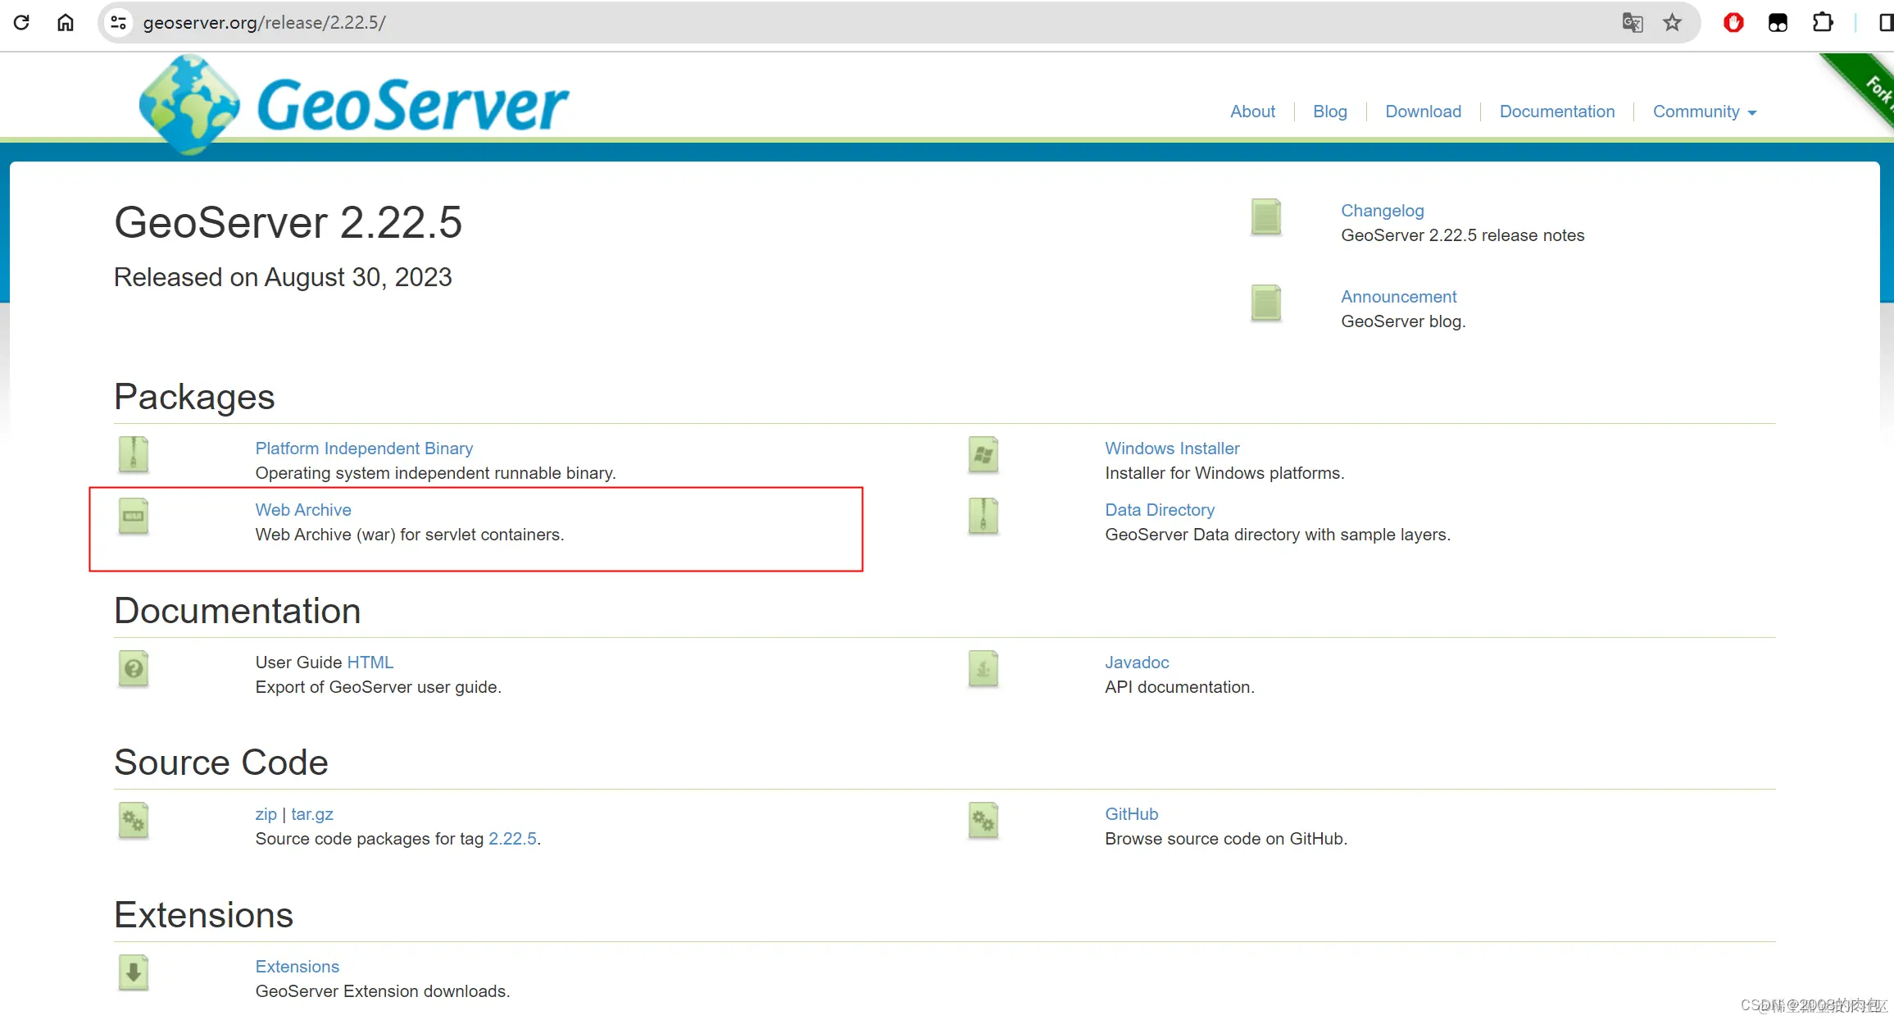Click the GitHub source code gears icon
This screenshot has width=1894, height=1020.
pyautogui.click(x=983, y=820)
